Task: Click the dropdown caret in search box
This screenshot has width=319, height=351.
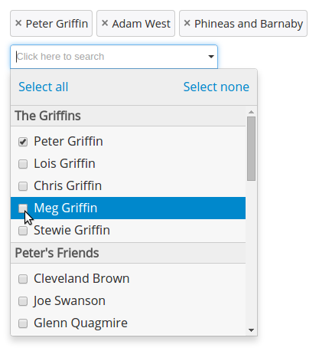Action: pyautogui.click(x=211, y=57)
